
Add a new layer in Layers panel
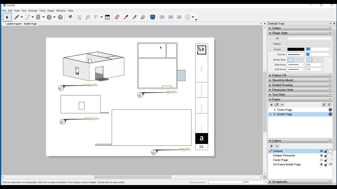pyautogui.click(x=271, y=146)
